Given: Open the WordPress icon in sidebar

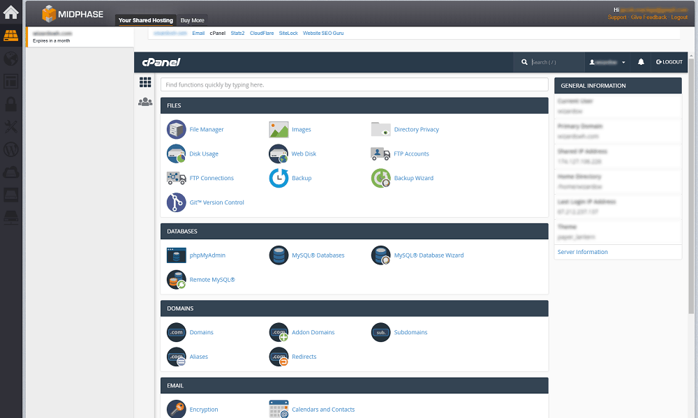Looking at the screenshot, I should click(x=10, y=149).
